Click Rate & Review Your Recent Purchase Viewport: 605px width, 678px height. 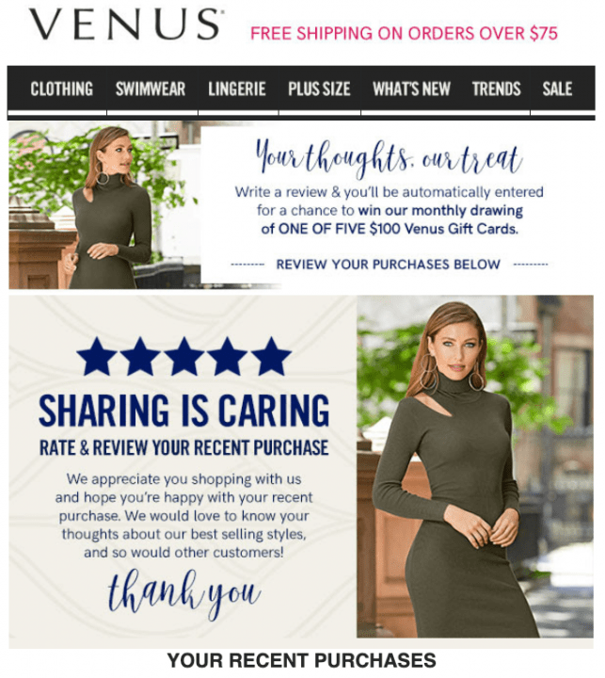pyautogui.click(x=184, y=447)
